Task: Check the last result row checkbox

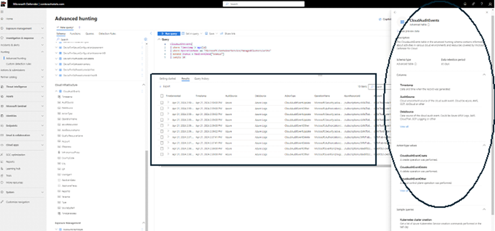Action: [x=162, y=154]
